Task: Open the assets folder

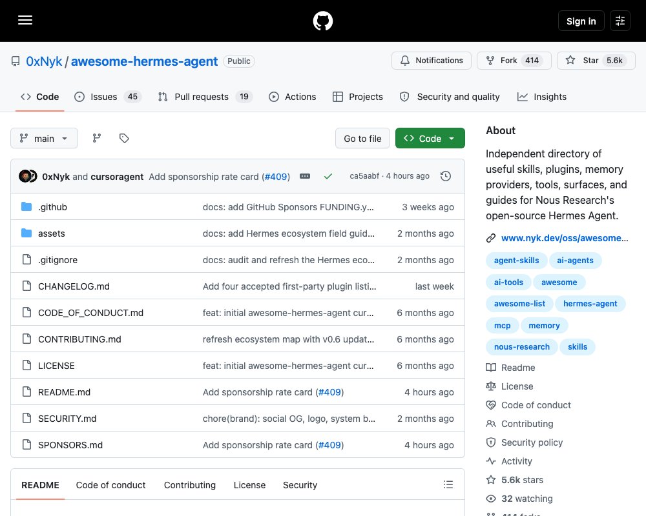Action: (x=52, y=233)
